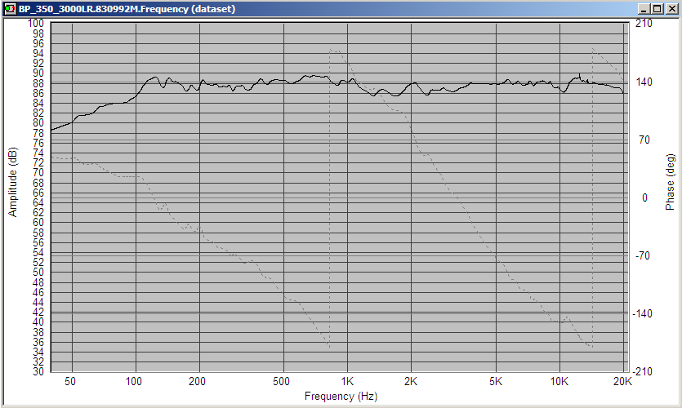Close the frequency dataset window
The height and width of the screenshot is (408, 682).
coord(671,9)
